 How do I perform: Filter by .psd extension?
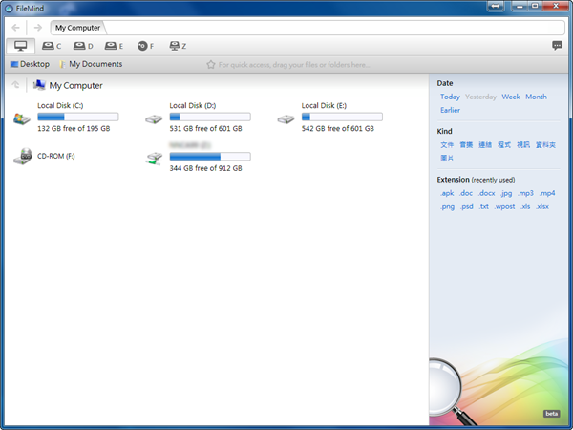(467, 207)
